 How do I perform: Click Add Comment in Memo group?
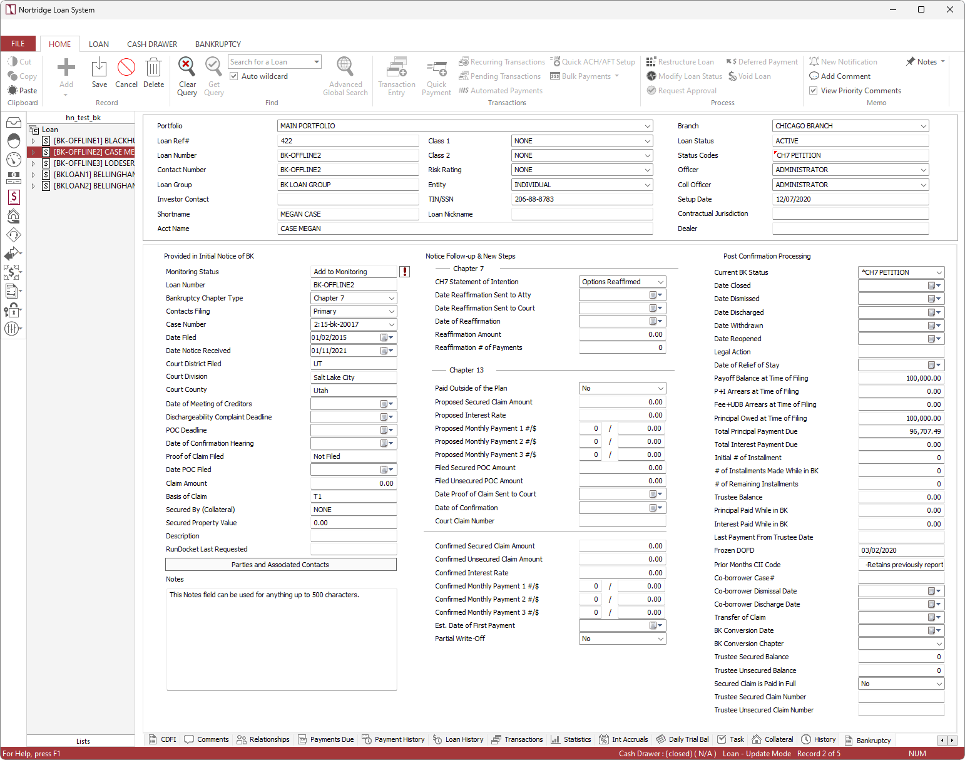tap(840, 76)
